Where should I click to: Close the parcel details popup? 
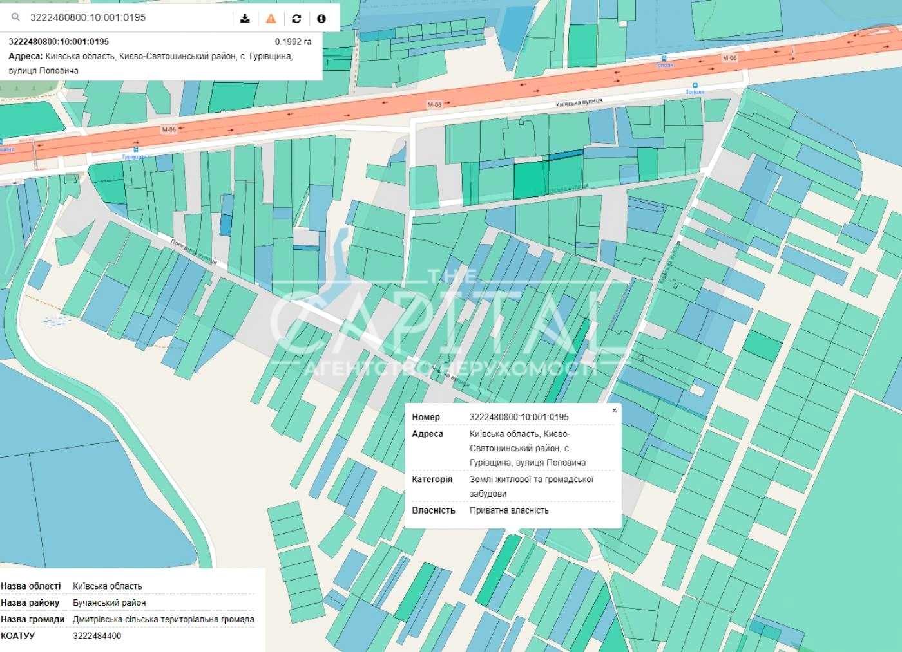point(614,410)
